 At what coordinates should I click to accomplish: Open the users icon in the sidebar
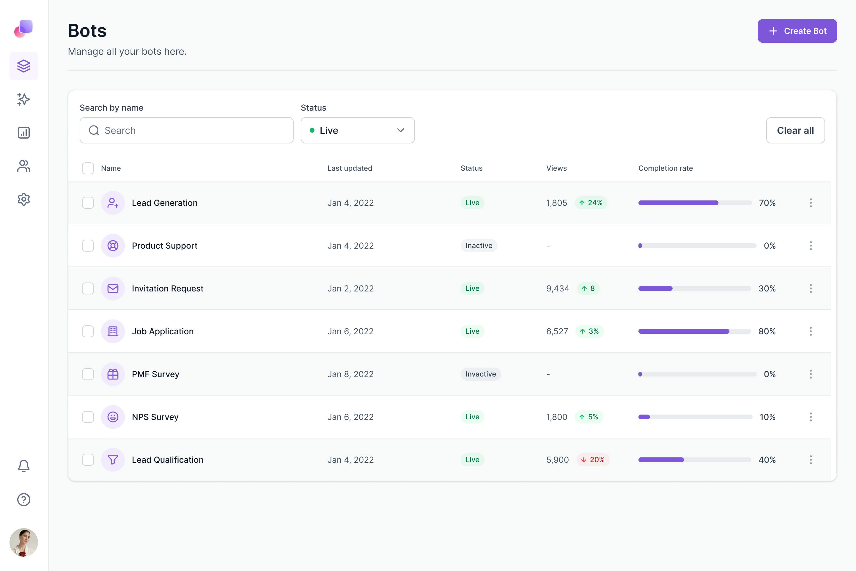24,166
